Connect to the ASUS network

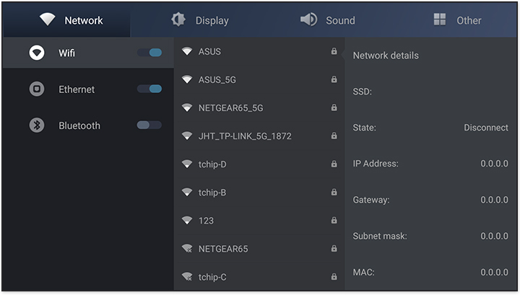209,52
